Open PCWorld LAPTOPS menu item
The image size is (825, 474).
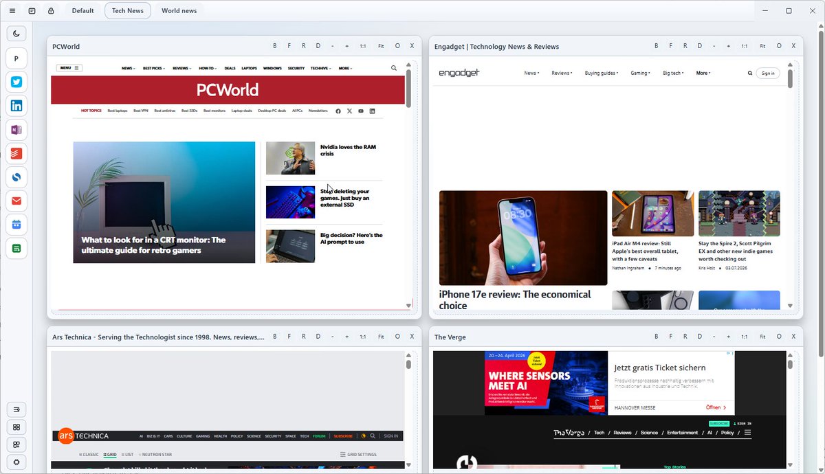[x=249, y=69]
